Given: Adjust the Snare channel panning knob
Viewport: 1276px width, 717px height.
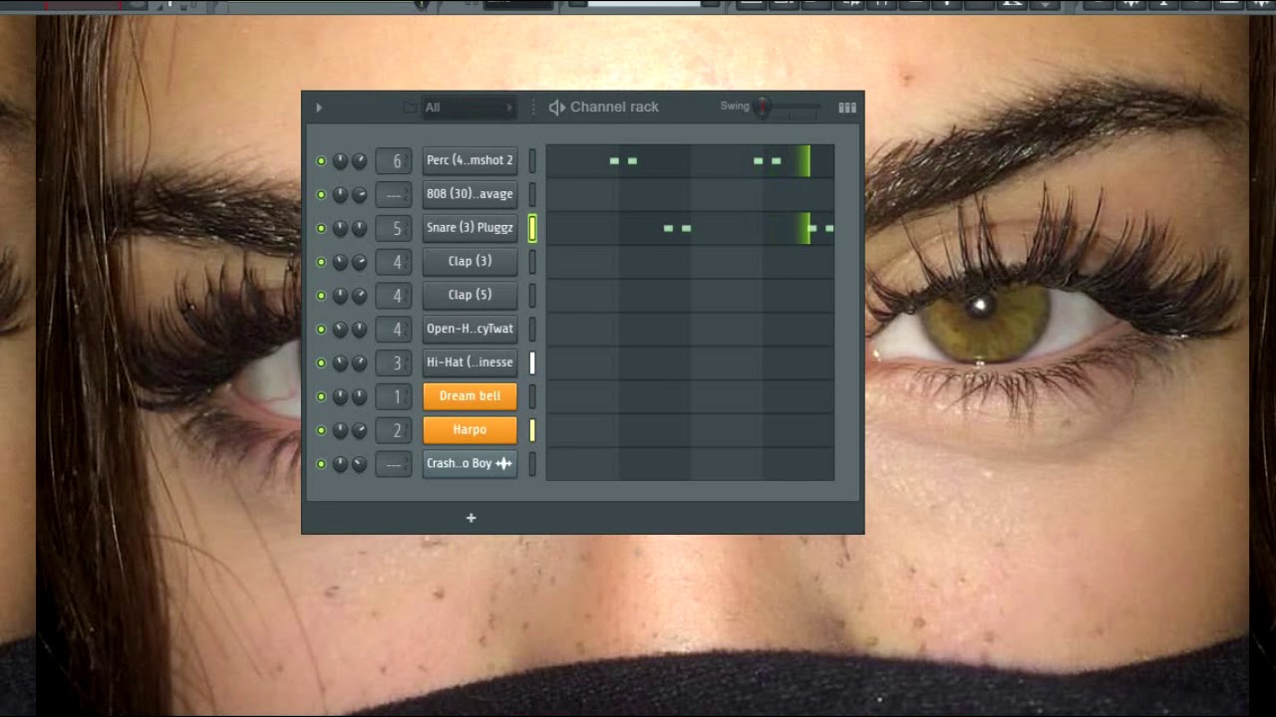Looking at the screenshot, I should click(340, 228).
